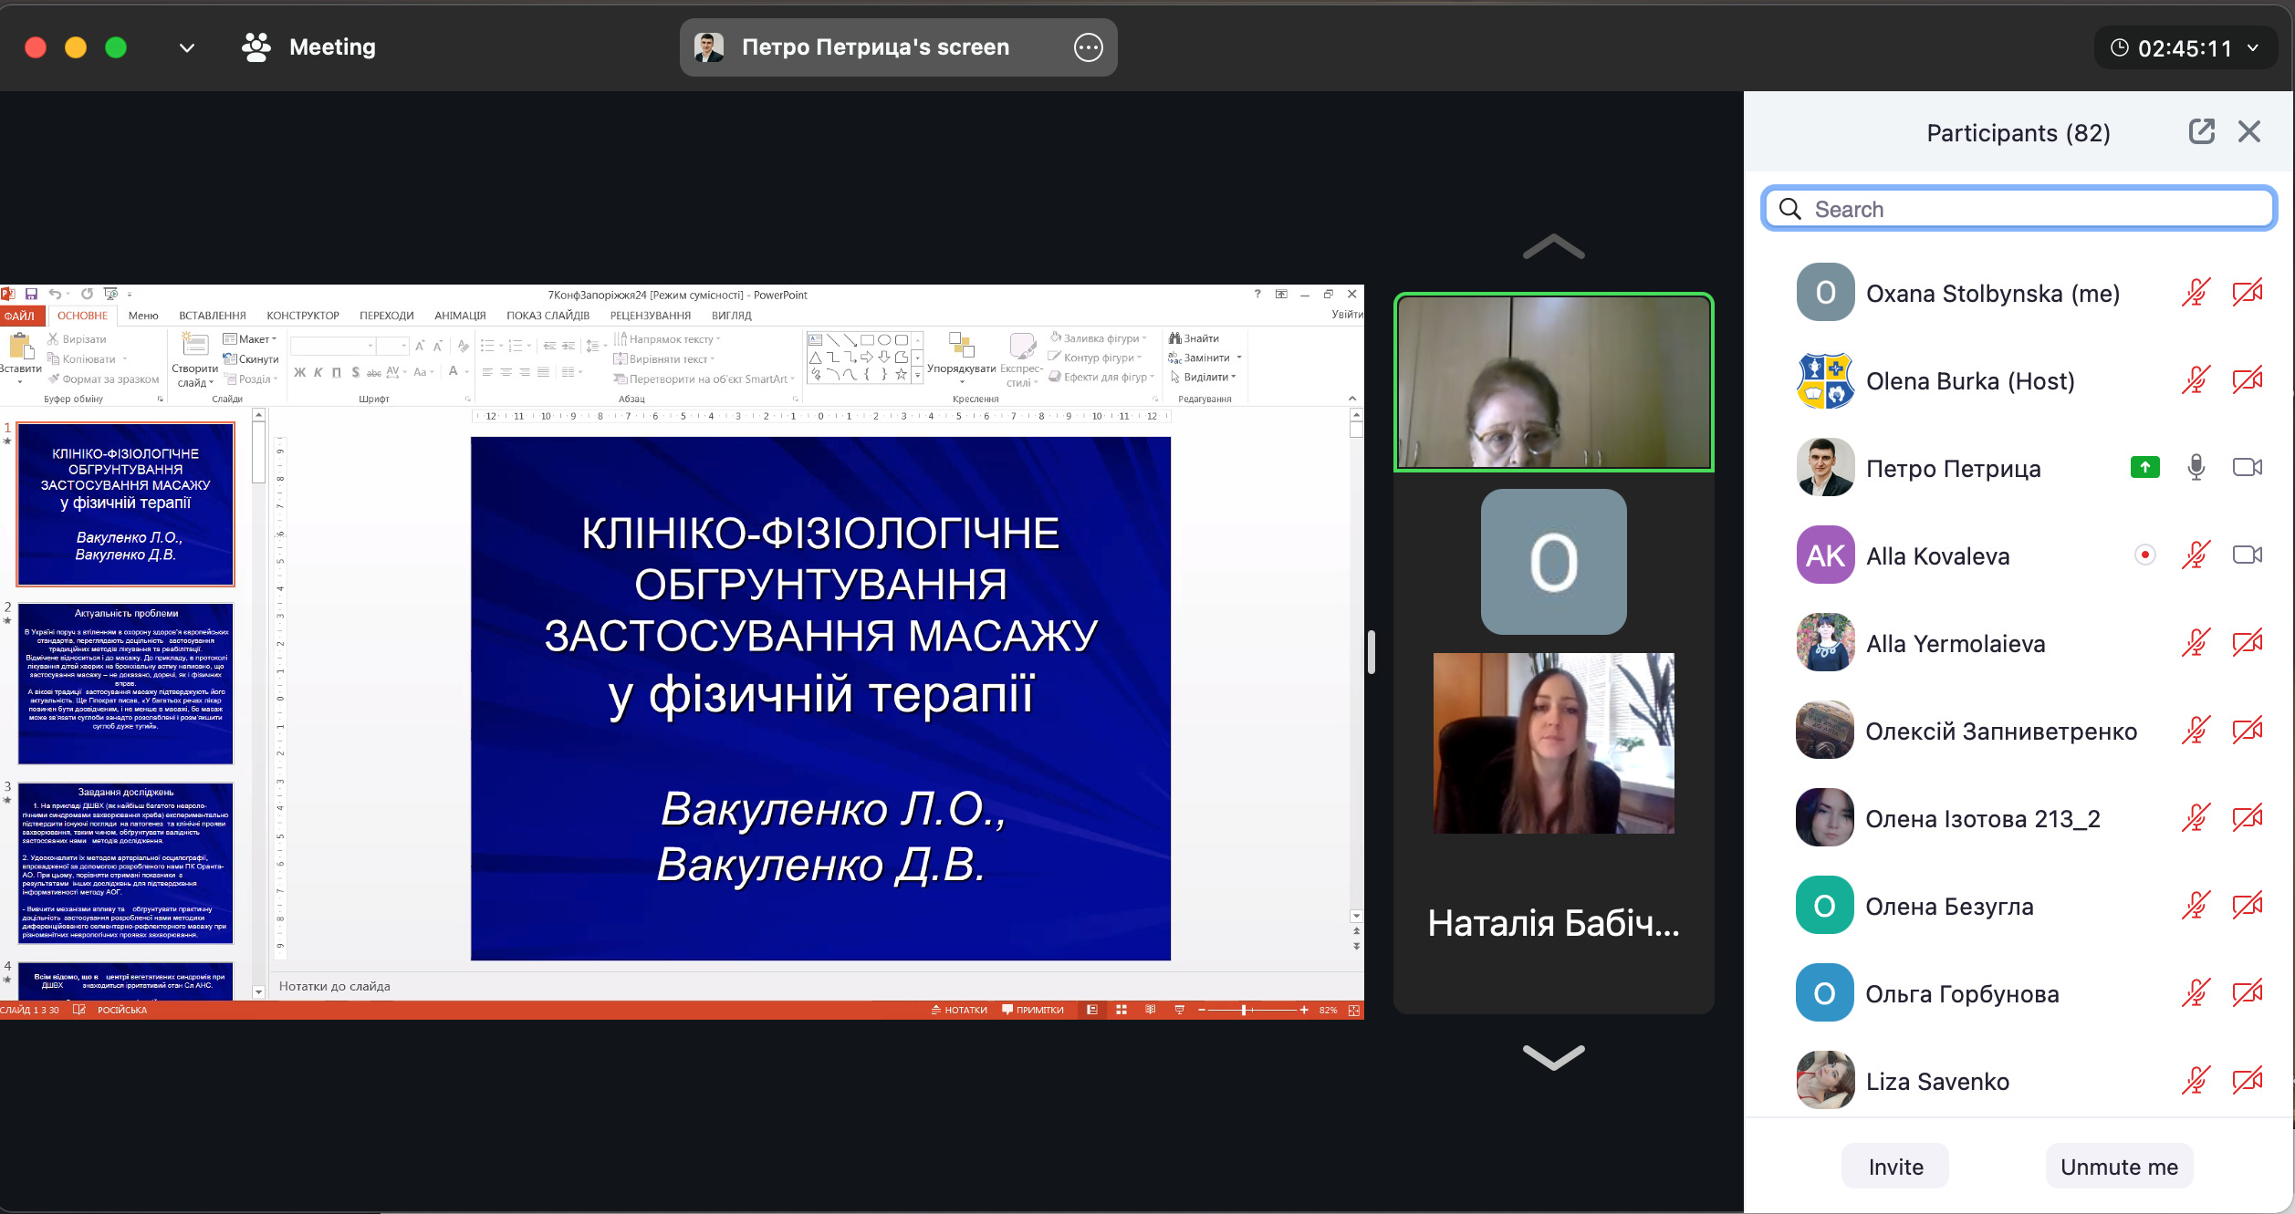This screenshot has width=2295, height=1214.
Task: Click green screen-sharing icon for Петро Петрица
Action: (2144, 468)
